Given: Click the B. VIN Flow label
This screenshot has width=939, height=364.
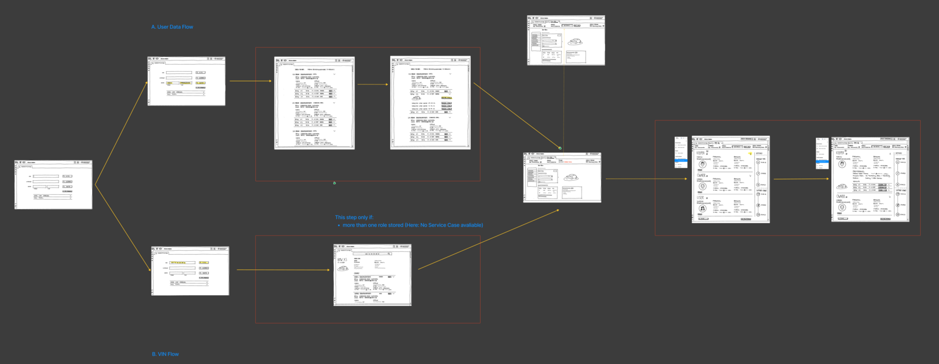Looking at the screenshot, I should coord(165,354).
